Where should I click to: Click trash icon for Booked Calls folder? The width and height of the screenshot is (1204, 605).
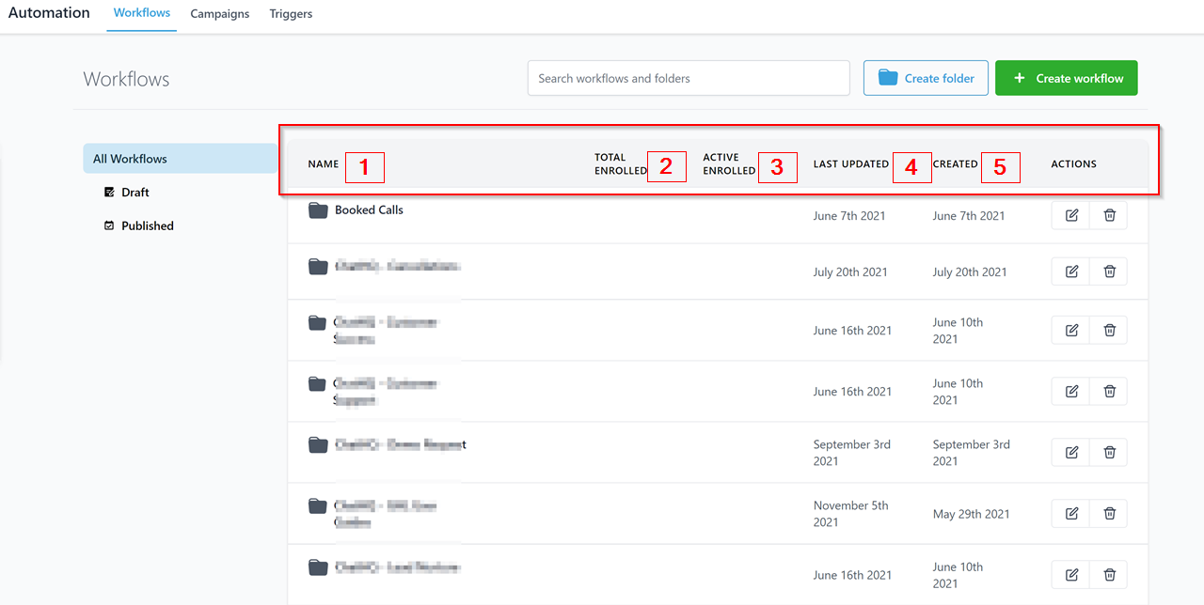pos(1109,215)
